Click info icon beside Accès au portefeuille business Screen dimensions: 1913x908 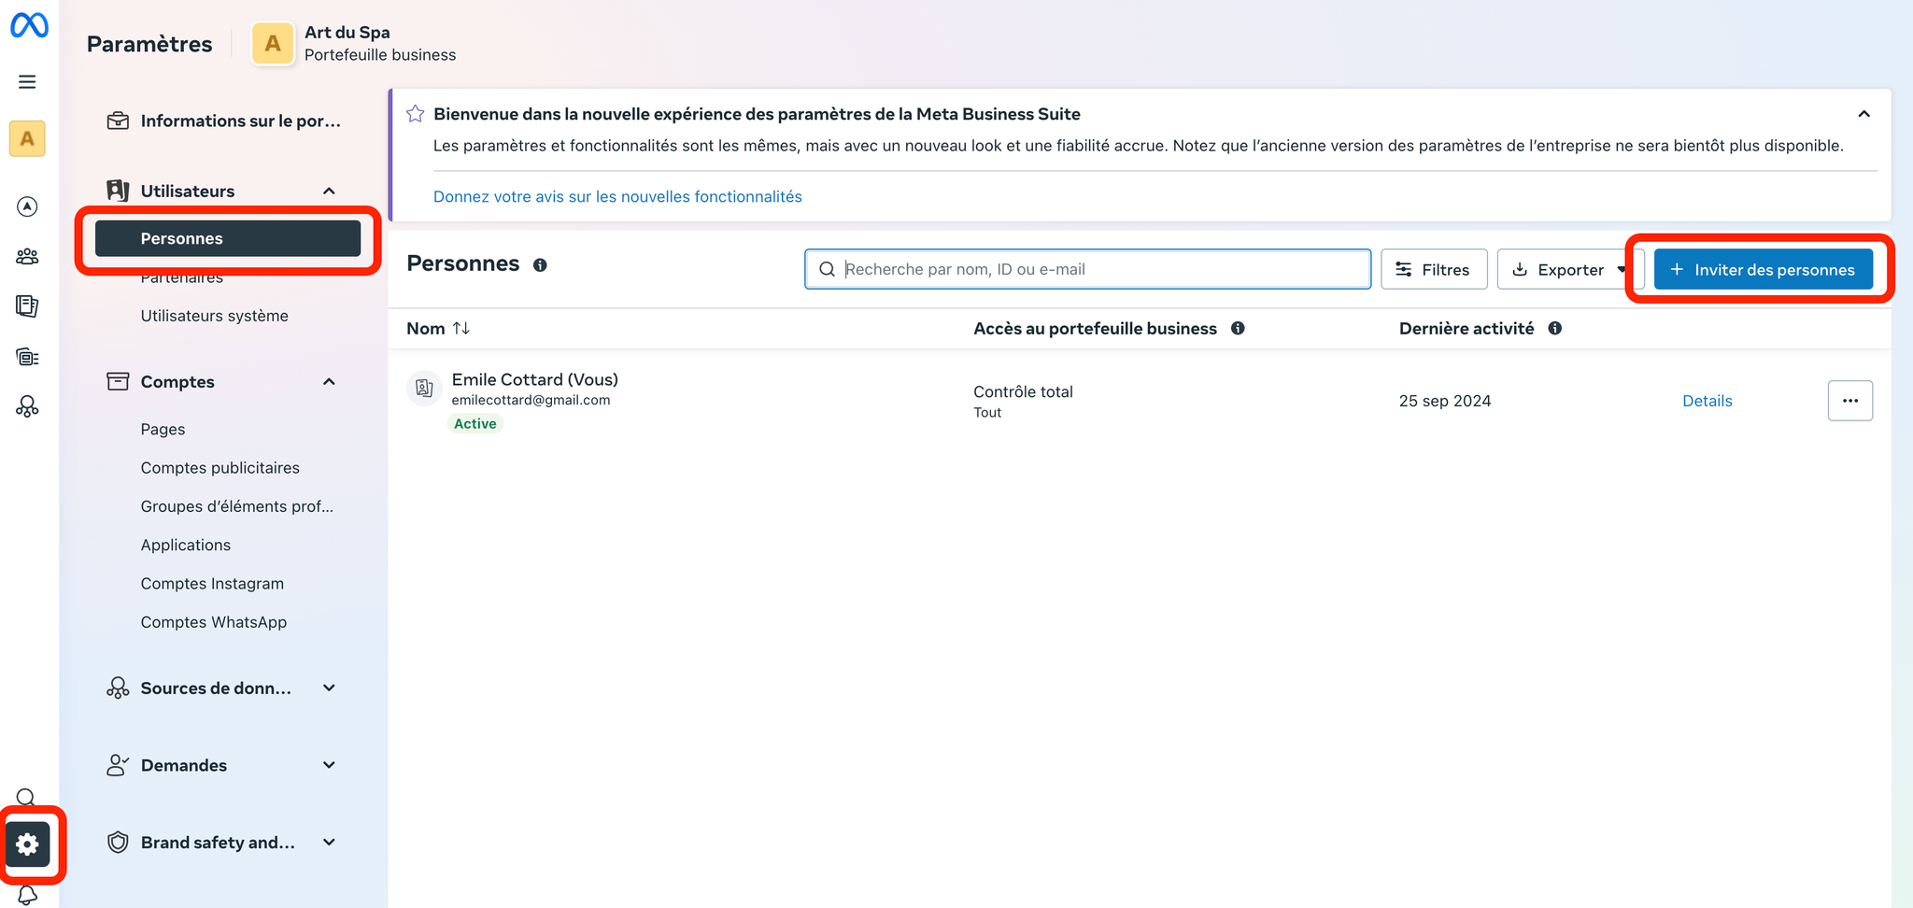[x=1238, y=329]
